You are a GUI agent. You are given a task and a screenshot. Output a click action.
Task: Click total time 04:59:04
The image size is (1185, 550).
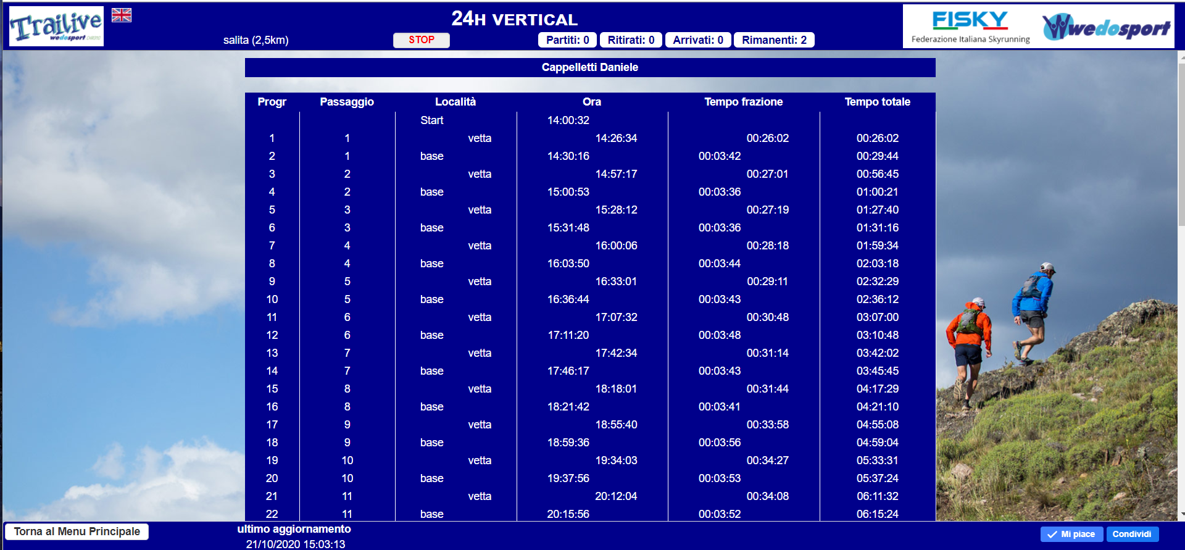(878, 443)
